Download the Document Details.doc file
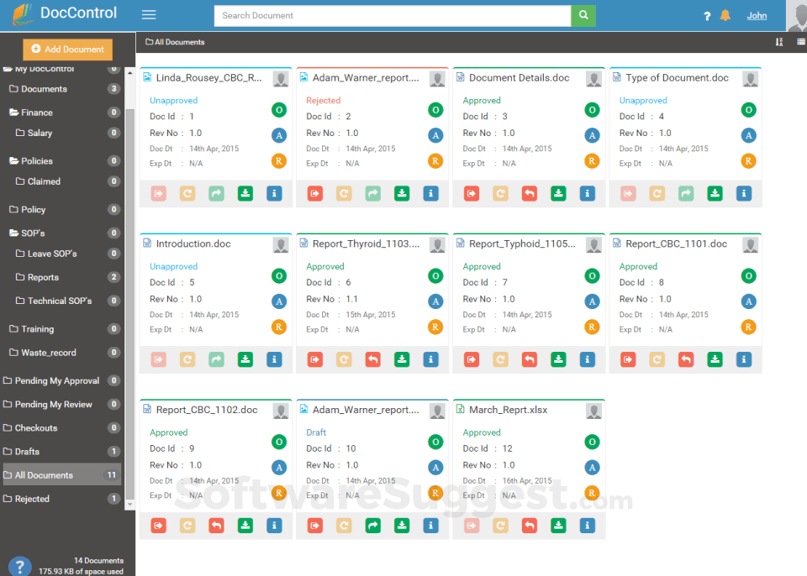807x576 pixels. click(x=558, y=193)
